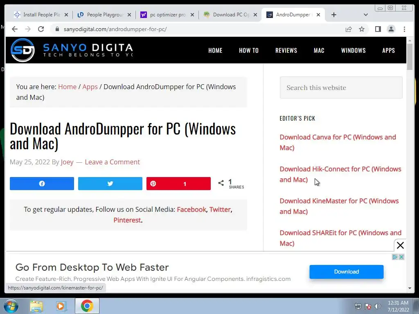Click the AdChoices triangle icon
The image size is (419, 314).
click(x=395, y=257)
